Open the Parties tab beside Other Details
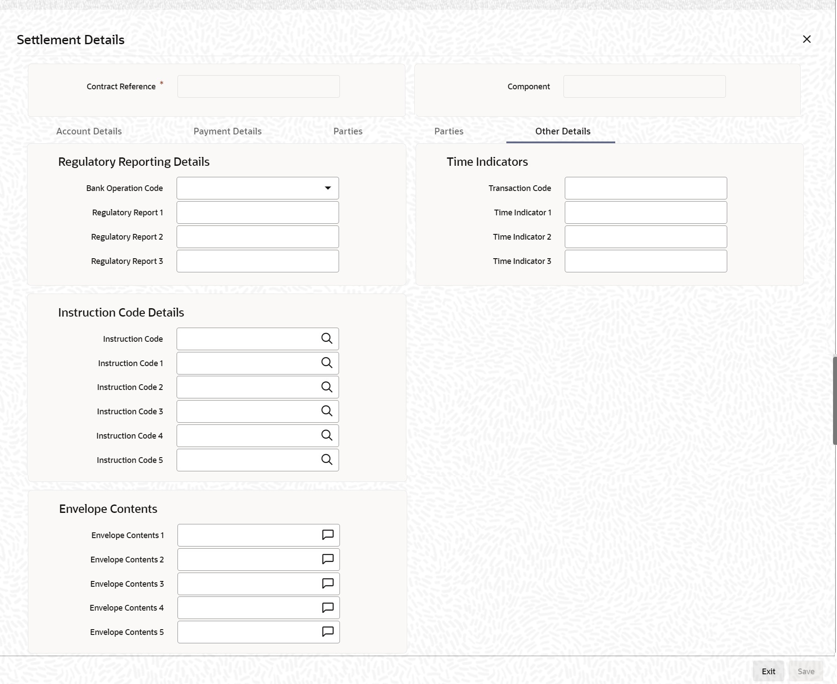The image size is (837, 684). tap(449, 131)
